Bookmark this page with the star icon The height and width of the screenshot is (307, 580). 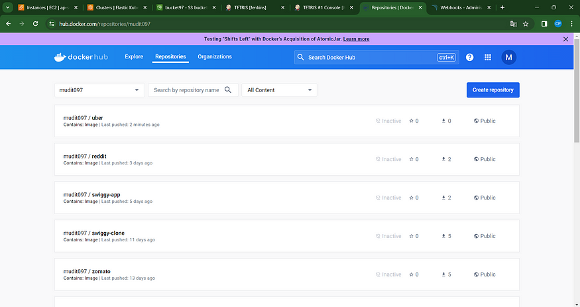[526, 24]
